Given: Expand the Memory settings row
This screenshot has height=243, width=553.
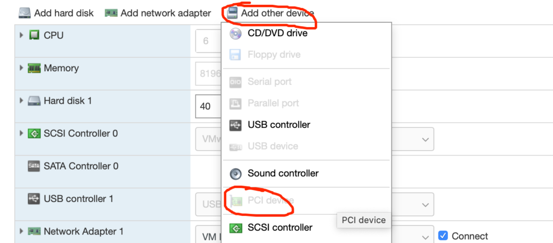Looking at the screenshot, I should click(22, 68).
